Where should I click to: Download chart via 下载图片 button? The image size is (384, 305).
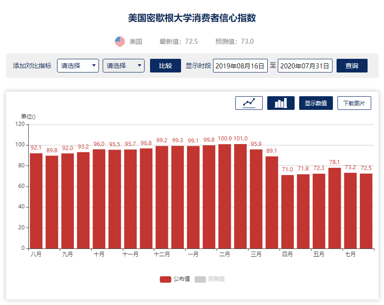click(x=354, y=103)
